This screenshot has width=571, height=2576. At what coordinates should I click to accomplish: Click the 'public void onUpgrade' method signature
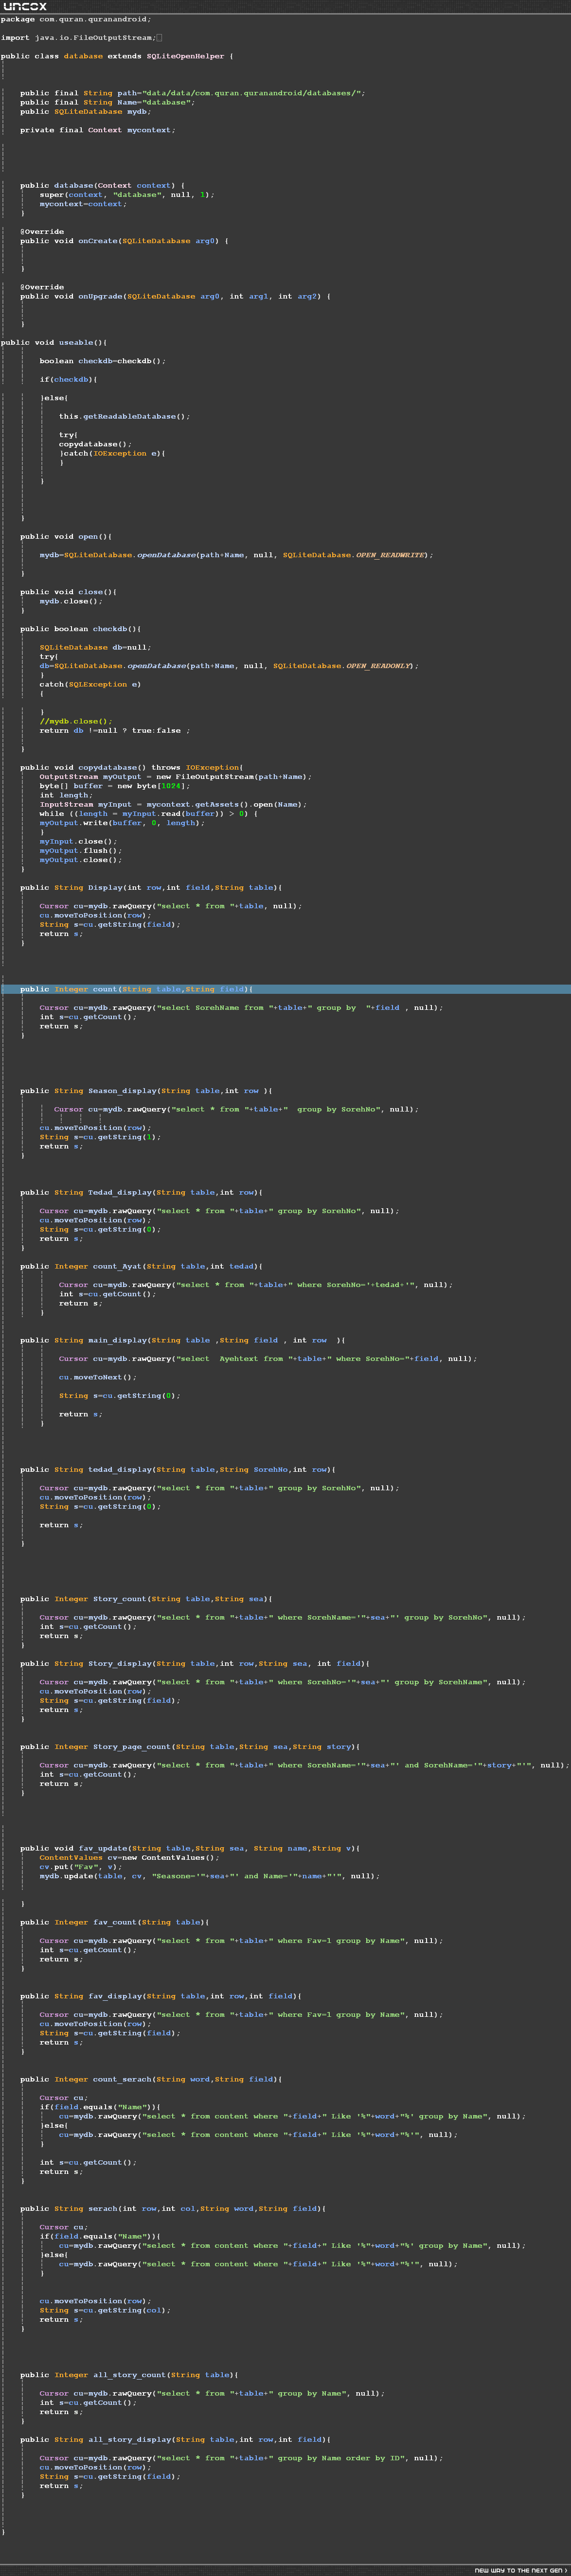click(175, 296)
